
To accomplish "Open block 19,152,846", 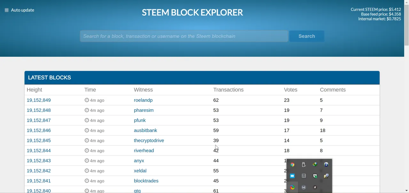I will click(39, 130).
